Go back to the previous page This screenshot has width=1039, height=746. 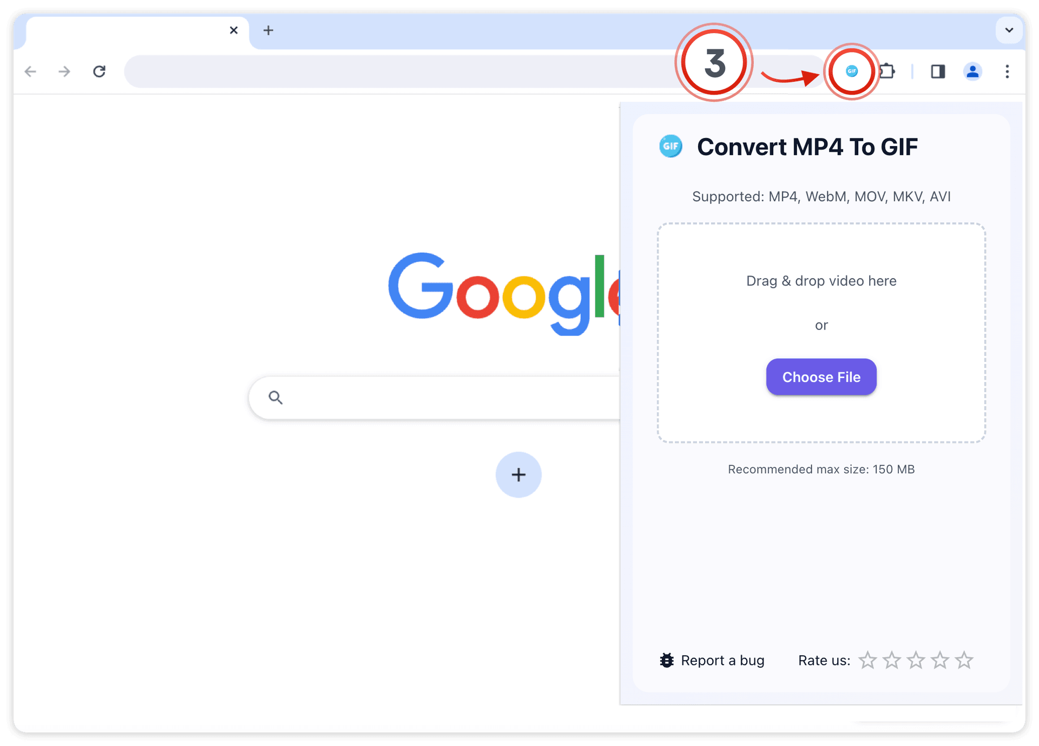[30, 71]
